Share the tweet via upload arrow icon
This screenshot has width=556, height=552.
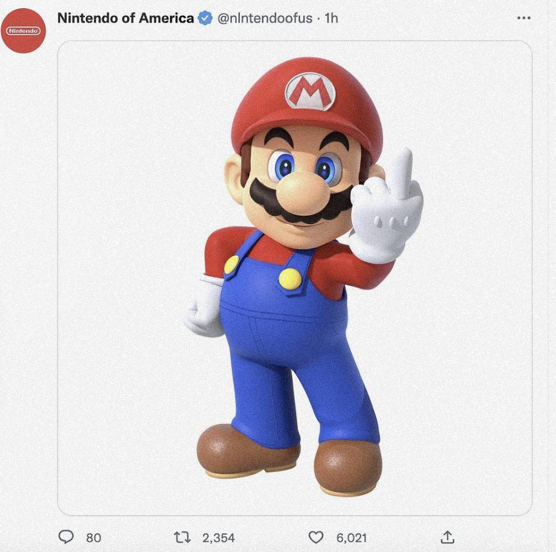pyautogui.click(x=446, y=537)
